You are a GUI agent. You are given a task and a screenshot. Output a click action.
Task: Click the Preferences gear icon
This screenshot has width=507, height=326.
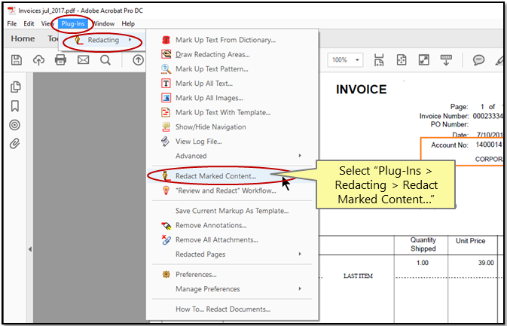pos(166,274)
